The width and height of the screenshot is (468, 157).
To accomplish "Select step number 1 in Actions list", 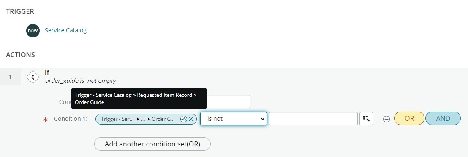I will click(10, 77).
